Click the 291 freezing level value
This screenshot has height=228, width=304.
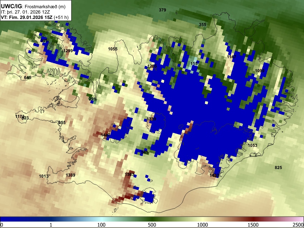[92, 99]
